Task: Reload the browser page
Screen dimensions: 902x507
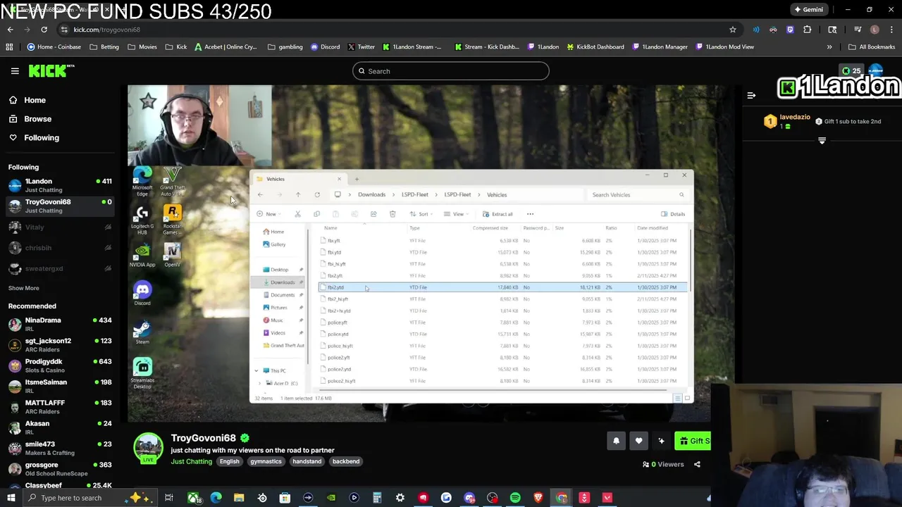Action: point(44,30)
